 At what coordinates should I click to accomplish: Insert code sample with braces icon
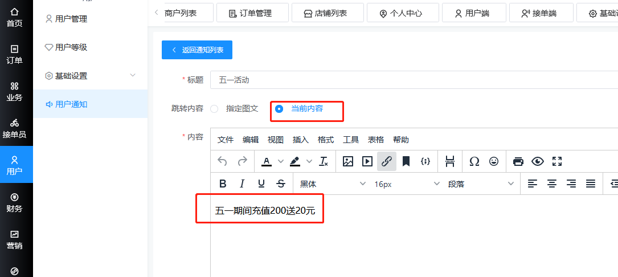[425, 161]
